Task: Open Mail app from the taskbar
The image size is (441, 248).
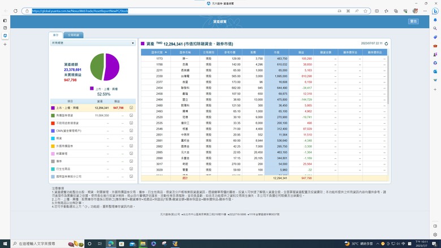Action: coord(132,243)
